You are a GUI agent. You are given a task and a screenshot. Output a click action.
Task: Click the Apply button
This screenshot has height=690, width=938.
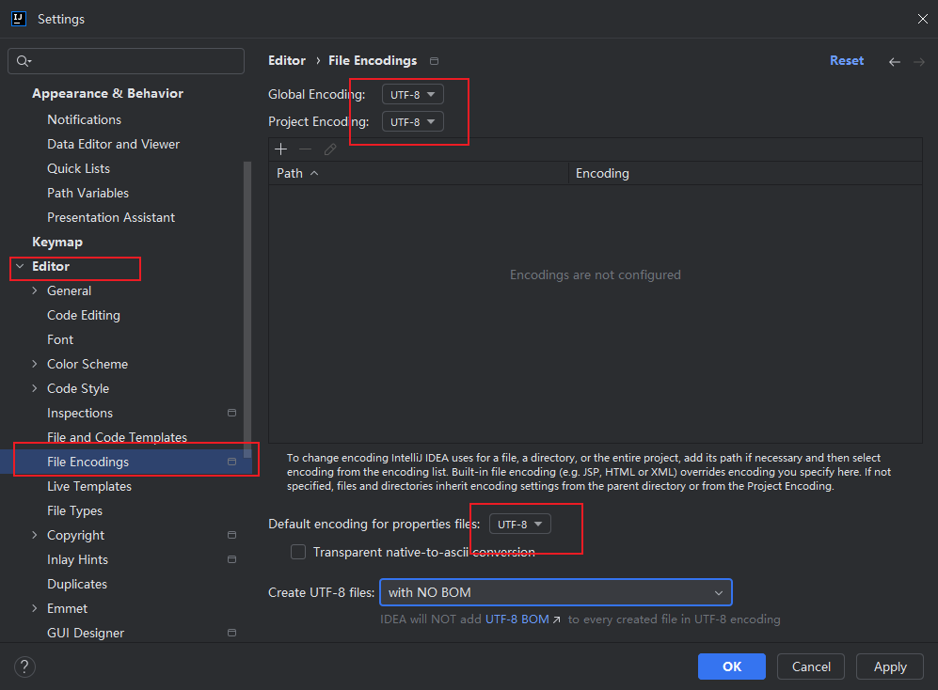[890, 666]
